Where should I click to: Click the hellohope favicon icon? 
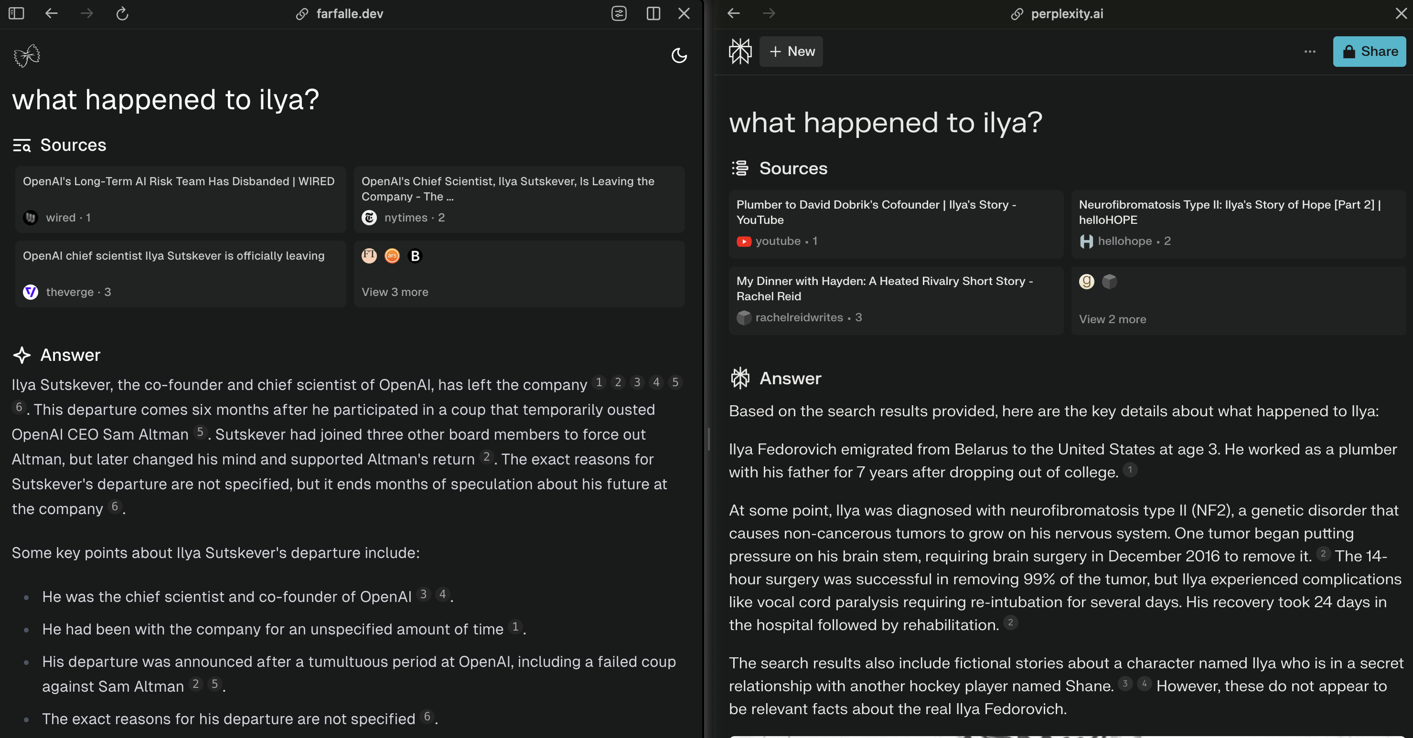coord(1086,241)
